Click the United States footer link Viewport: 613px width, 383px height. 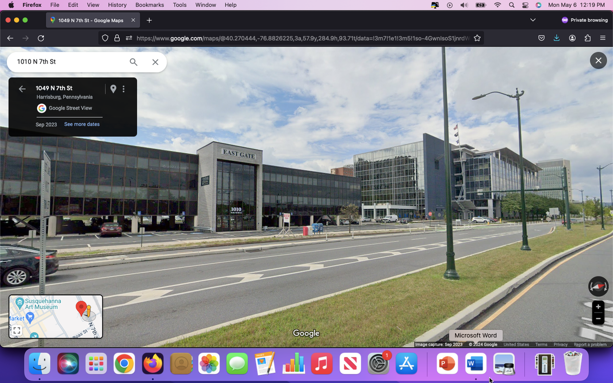pyautogui.click(x=516, y=344)
